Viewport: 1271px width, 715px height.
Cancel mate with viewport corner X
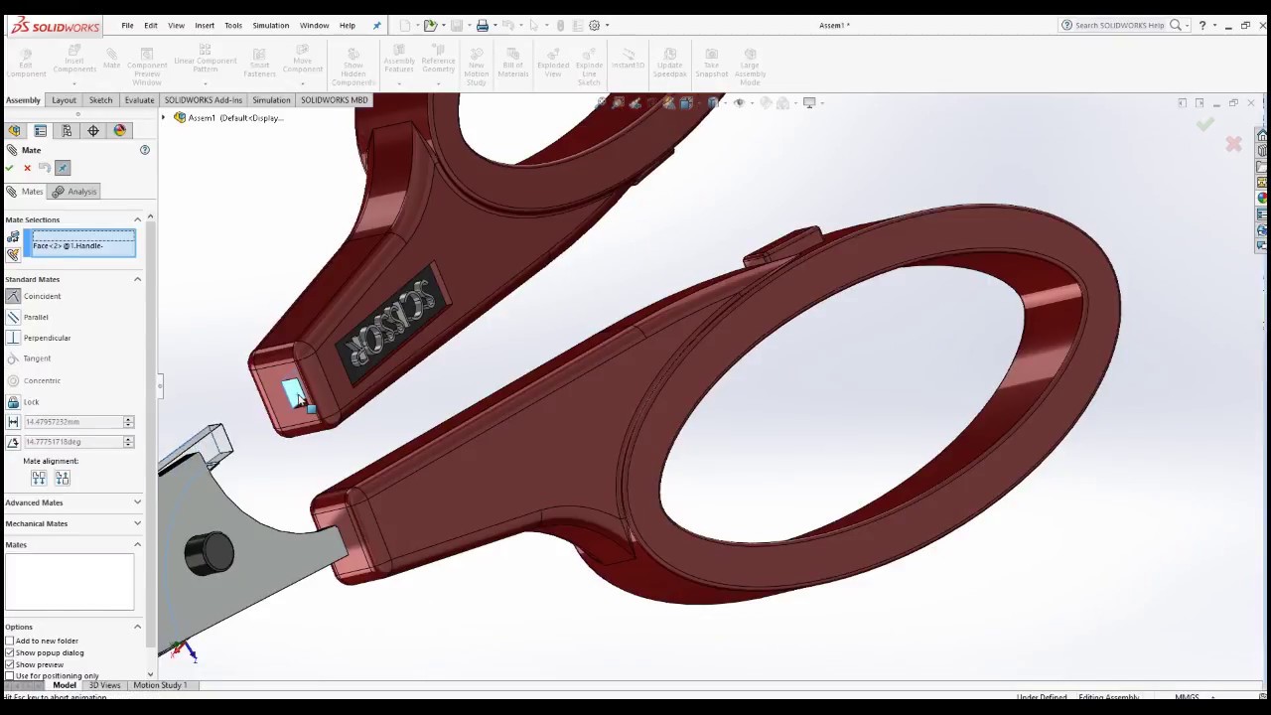point(1233,144)
